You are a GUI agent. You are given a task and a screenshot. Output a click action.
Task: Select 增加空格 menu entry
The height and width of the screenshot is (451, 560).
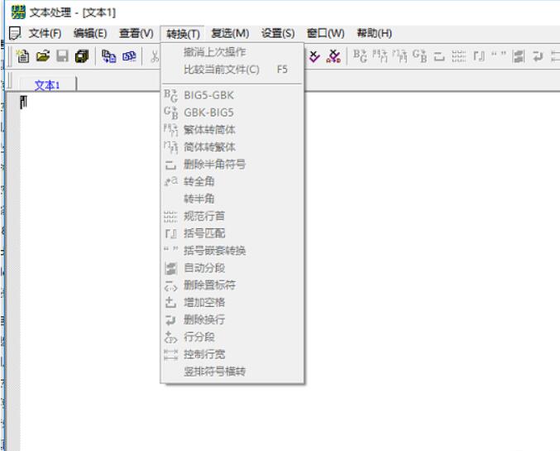coord(232,302)
